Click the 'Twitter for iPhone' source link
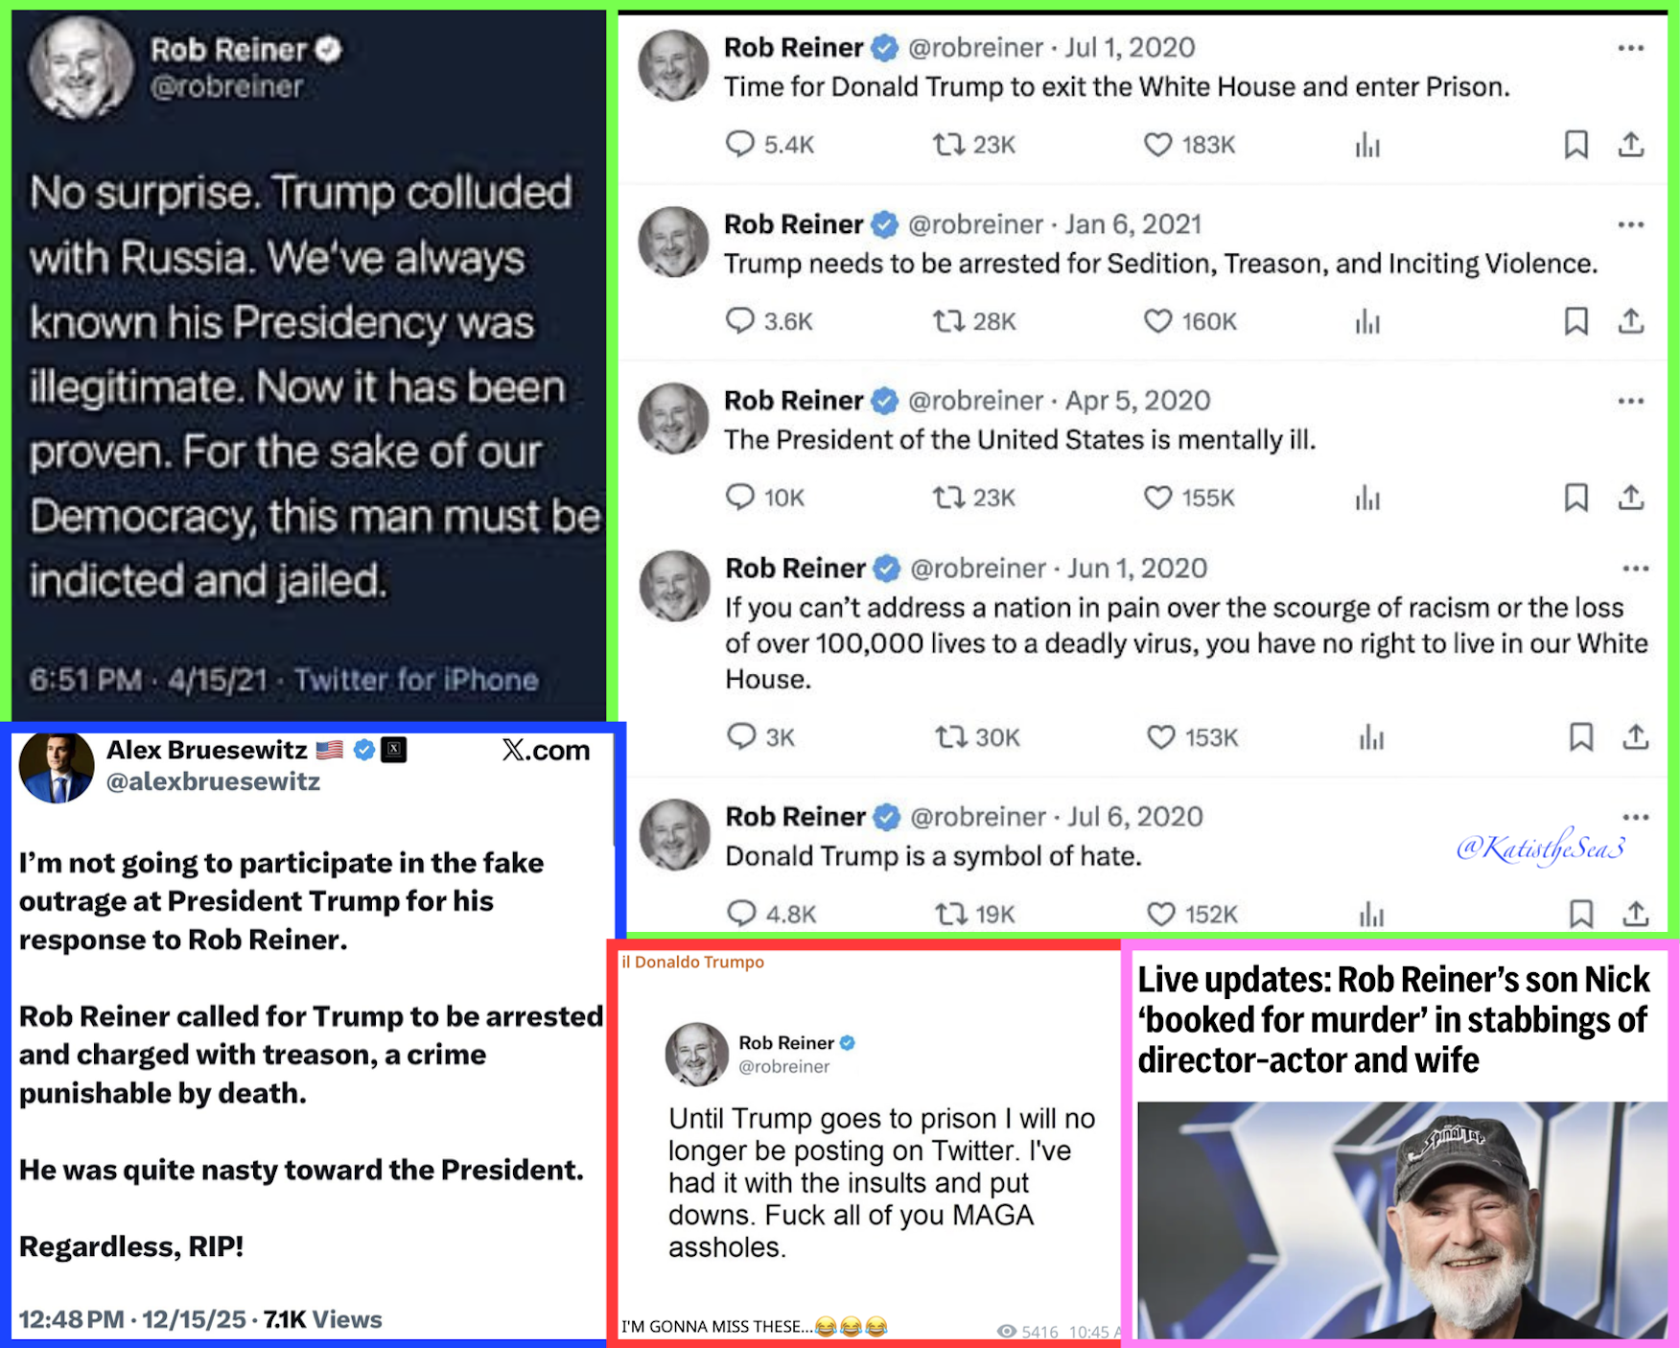Image resolution: width=1680 pixels, height=1348 pixels. [416, 680]
